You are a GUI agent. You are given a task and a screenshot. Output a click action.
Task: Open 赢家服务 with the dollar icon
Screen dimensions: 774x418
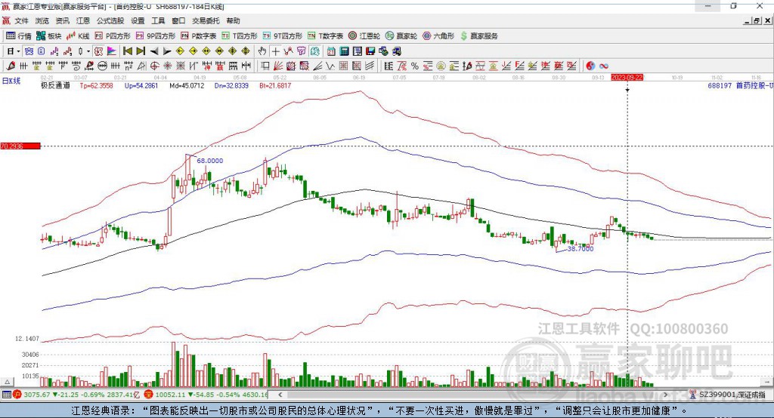(x=478, y=36)
